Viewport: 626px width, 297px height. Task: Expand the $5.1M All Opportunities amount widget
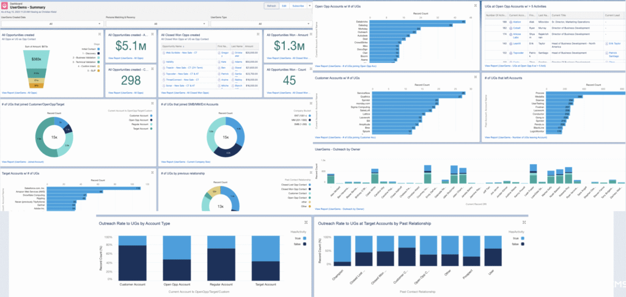(153, 35)
